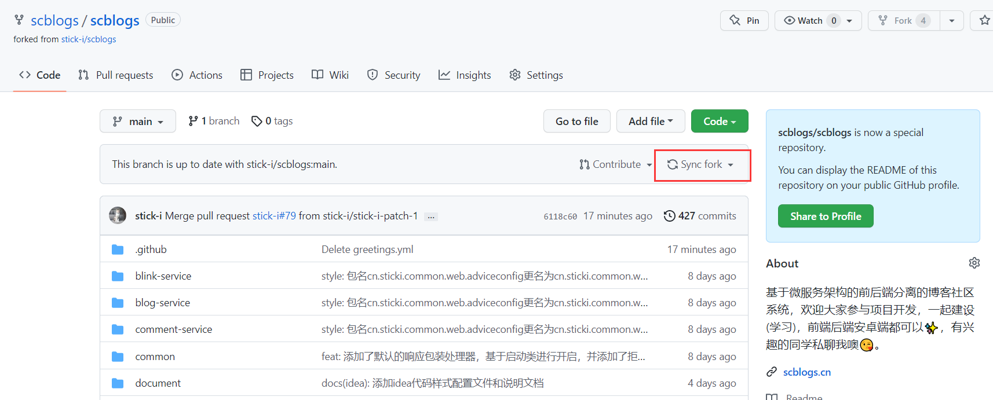Click the fork icon beside repository name
The width and height of the screenshot is (993, 400).
point(19,20)
